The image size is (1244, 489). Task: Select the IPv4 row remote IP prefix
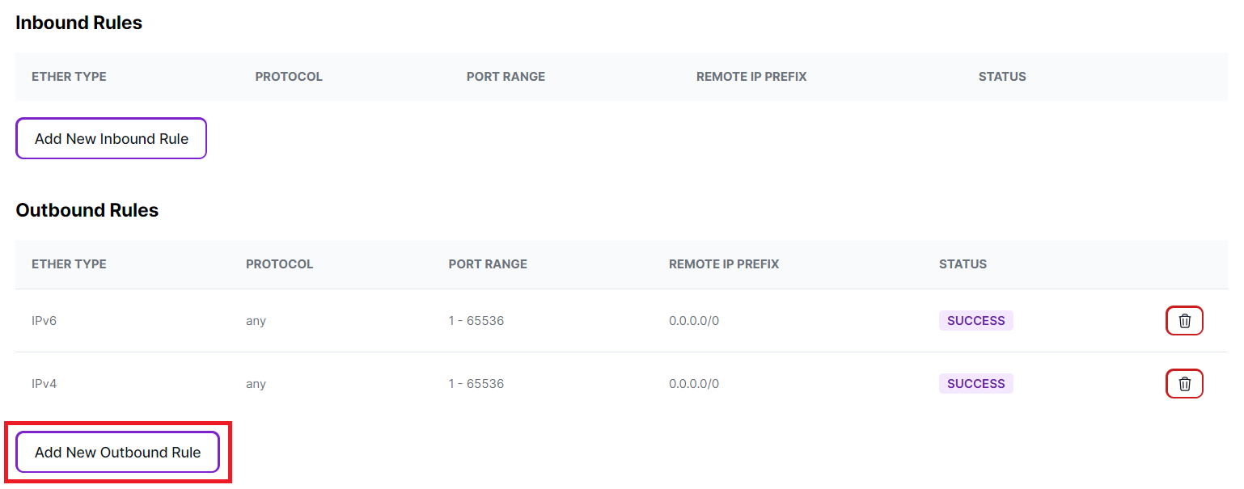tap(694, 384)
